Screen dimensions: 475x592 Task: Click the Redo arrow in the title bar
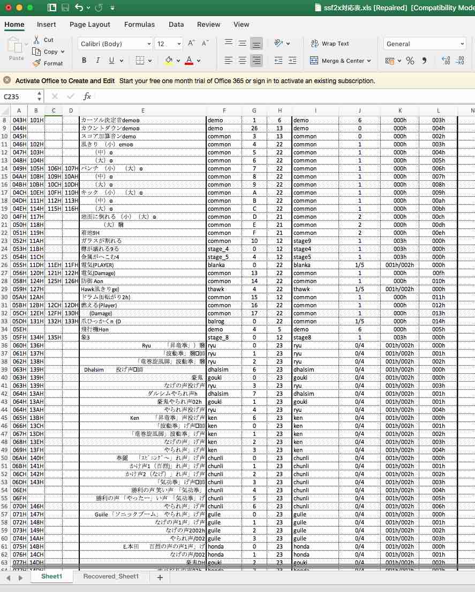(99, 8)
